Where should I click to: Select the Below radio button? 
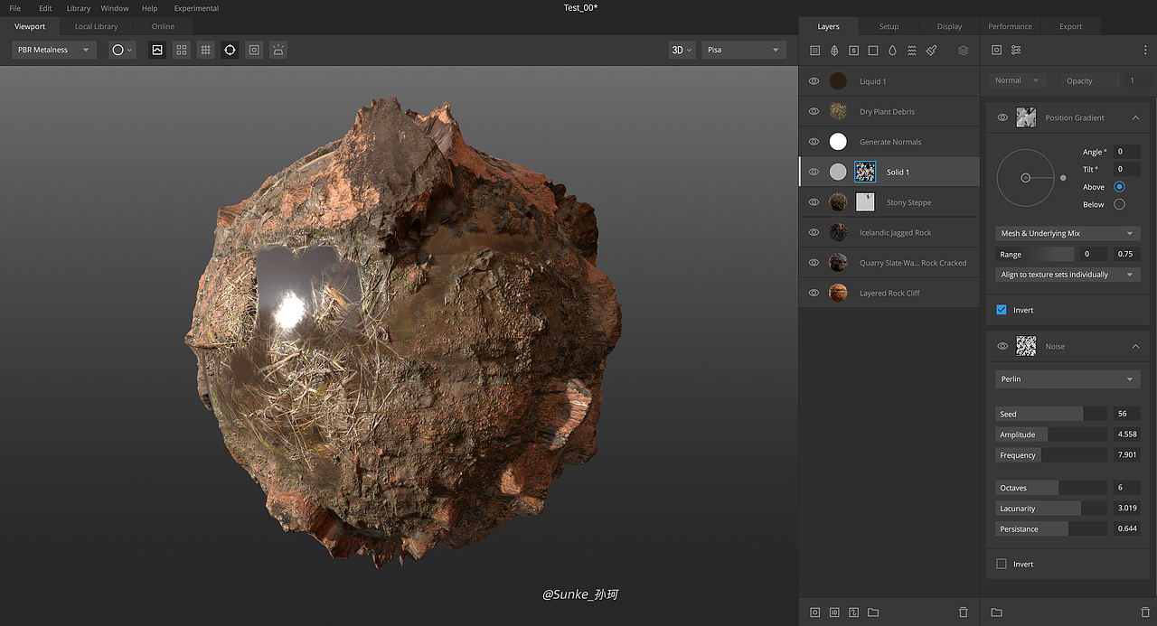1119,204
